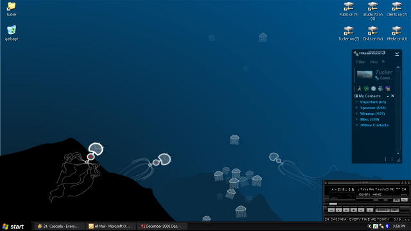The width and height of the screenshot is (411, 231).
Task: Click Tucker's avatar image in Trillian
Action: (x=365, y=74)
